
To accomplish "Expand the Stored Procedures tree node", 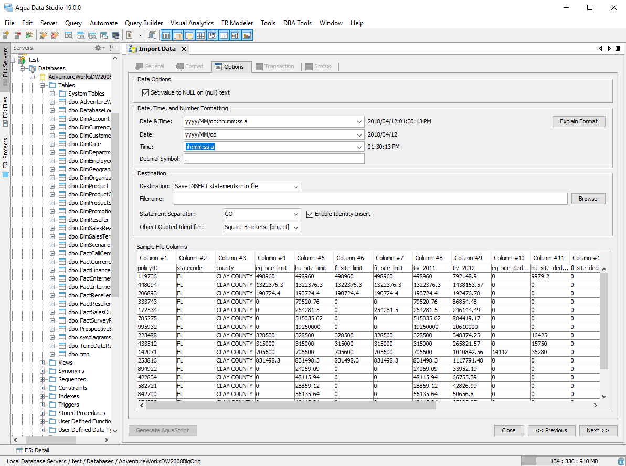I will pos(43,413).
